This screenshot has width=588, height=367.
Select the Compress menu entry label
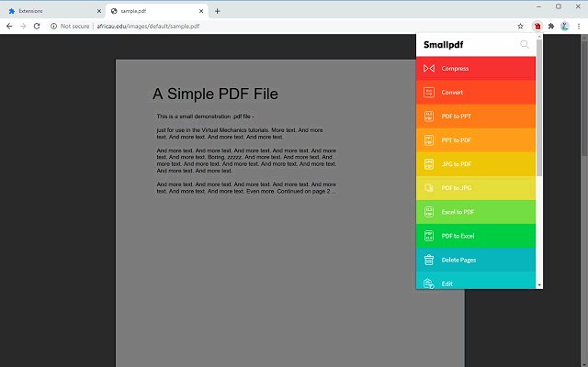[x=455, y=69]
